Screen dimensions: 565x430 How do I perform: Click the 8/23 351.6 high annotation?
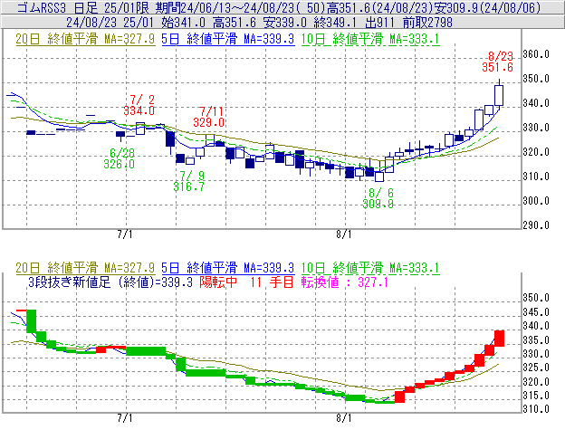coord(498,62)
